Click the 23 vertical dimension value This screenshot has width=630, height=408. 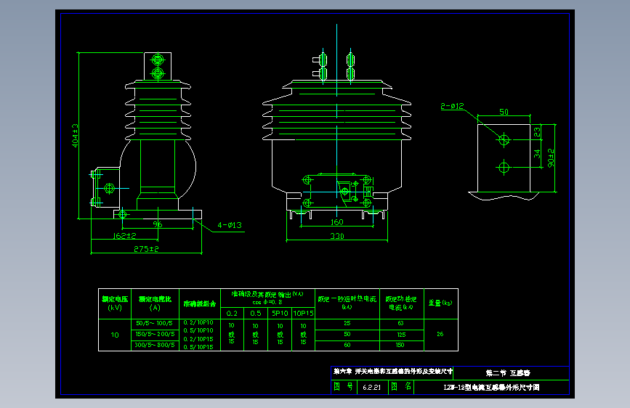537,131
